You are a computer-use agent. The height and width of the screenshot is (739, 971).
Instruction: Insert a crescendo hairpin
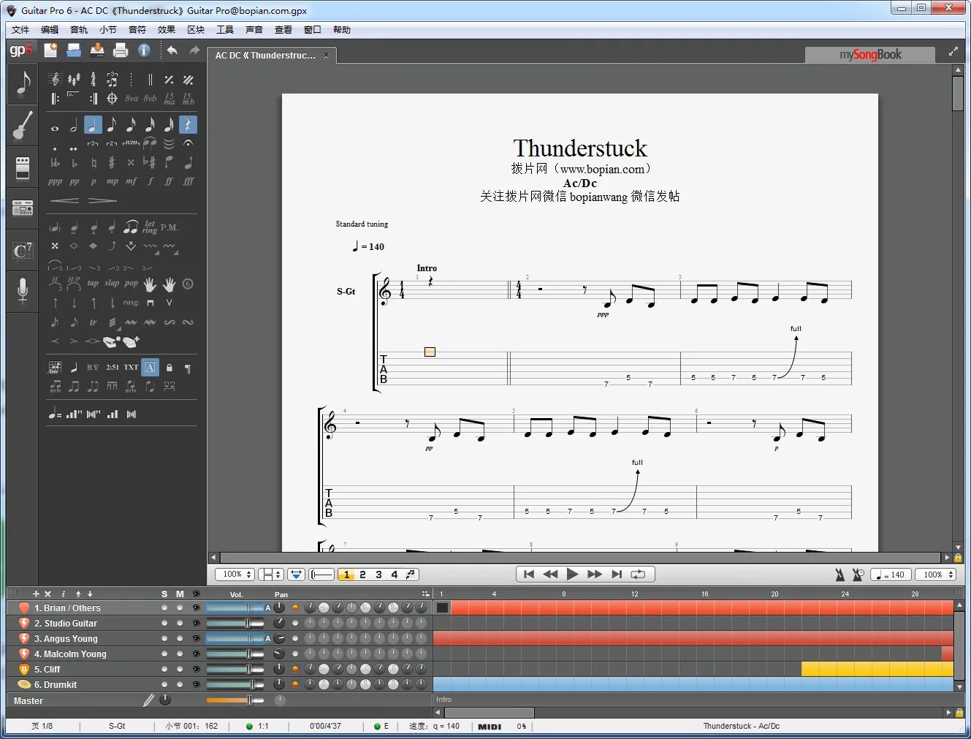(64, 200)
